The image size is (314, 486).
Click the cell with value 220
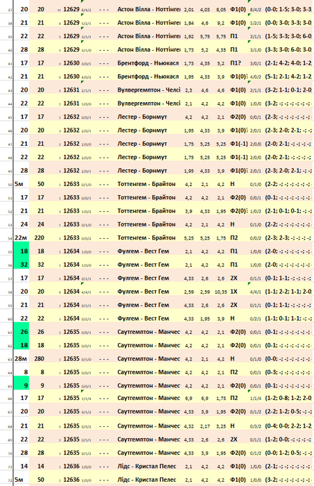click(x=40, y=237)
